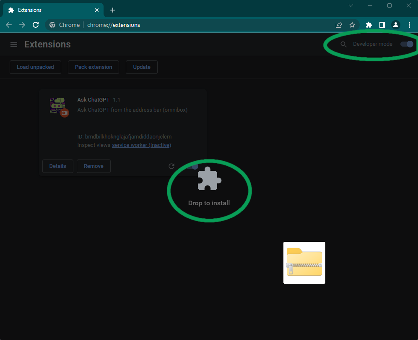Remove the Ask ChatGPT extension
This screenshot has width=418, height=340.
pos(93,166)
